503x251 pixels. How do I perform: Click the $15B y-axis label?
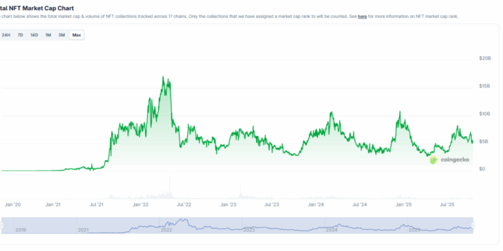(485, 86)
